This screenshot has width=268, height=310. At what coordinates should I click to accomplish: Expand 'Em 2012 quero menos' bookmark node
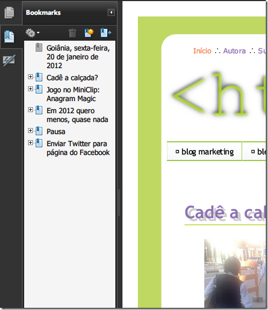[30, 110]
